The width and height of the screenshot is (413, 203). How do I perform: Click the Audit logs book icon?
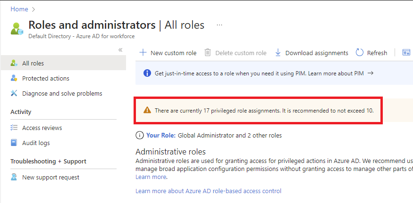click(x=14, y=143)
